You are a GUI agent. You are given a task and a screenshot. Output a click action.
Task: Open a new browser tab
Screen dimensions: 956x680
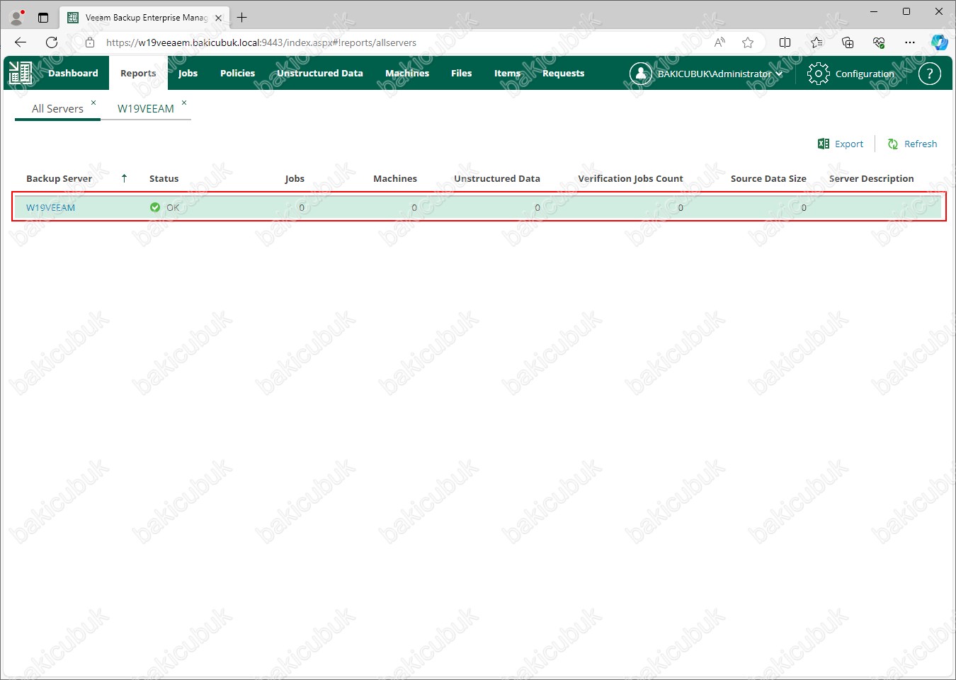[242, 18]
